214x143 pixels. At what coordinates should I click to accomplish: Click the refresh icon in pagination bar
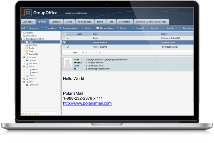coord(100,52)
